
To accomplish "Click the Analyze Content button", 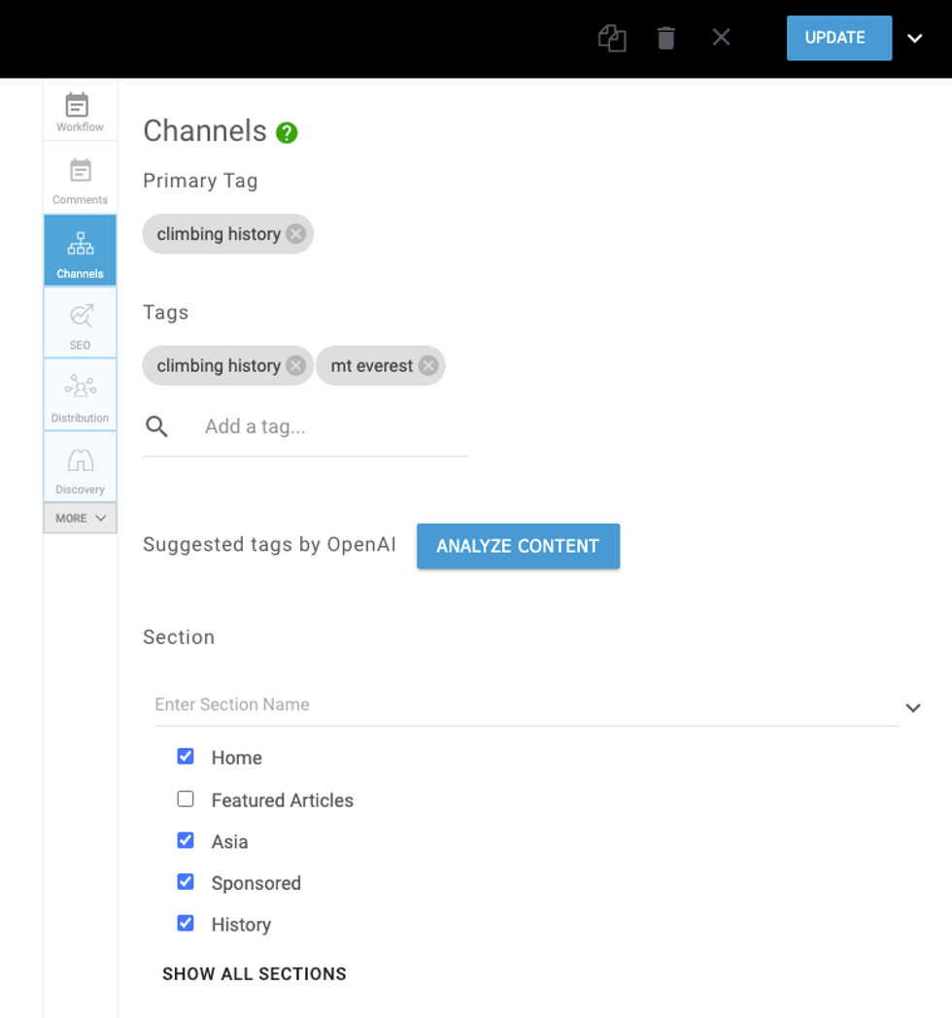I will pos(518,546).
